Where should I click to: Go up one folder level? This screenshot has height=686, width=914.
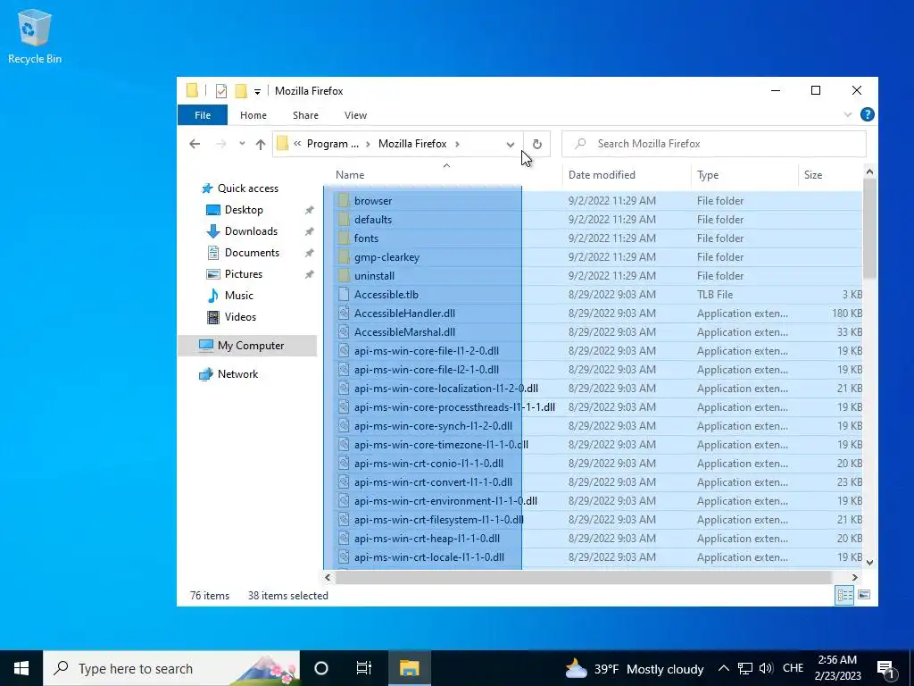pos(261,144)
